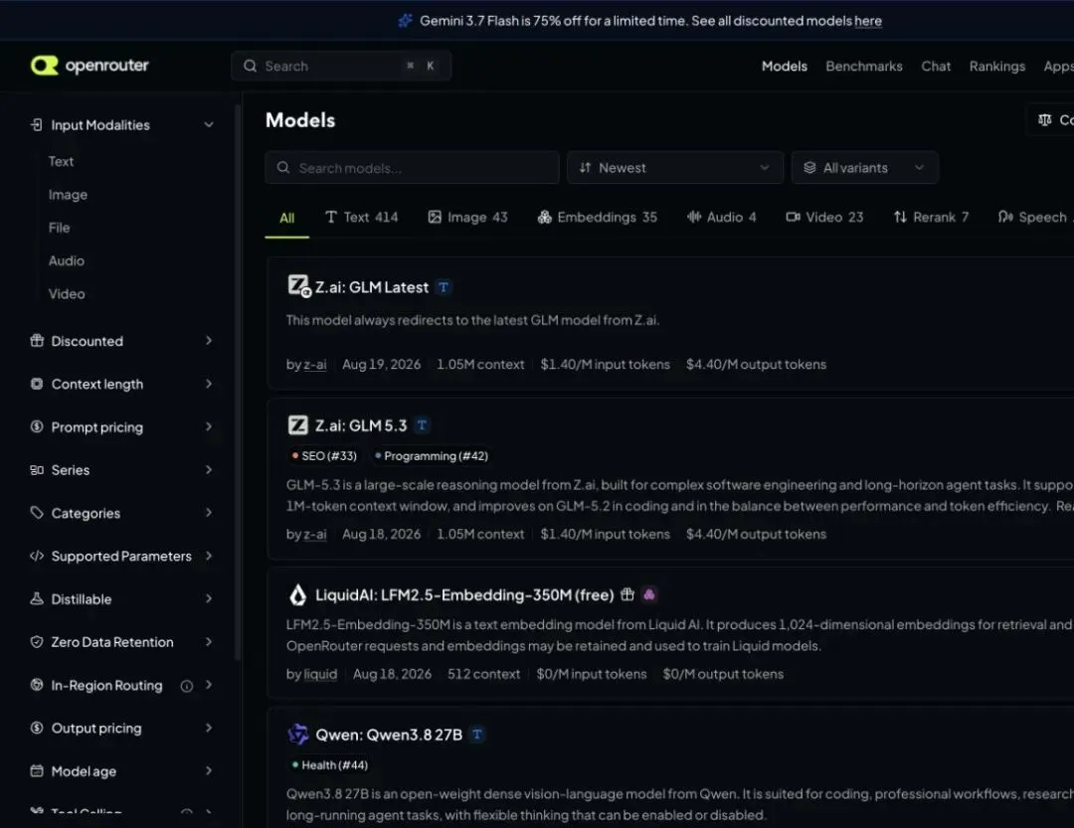Expand the Model age filter
1074x828 pixels.
(x=209, y=770)
